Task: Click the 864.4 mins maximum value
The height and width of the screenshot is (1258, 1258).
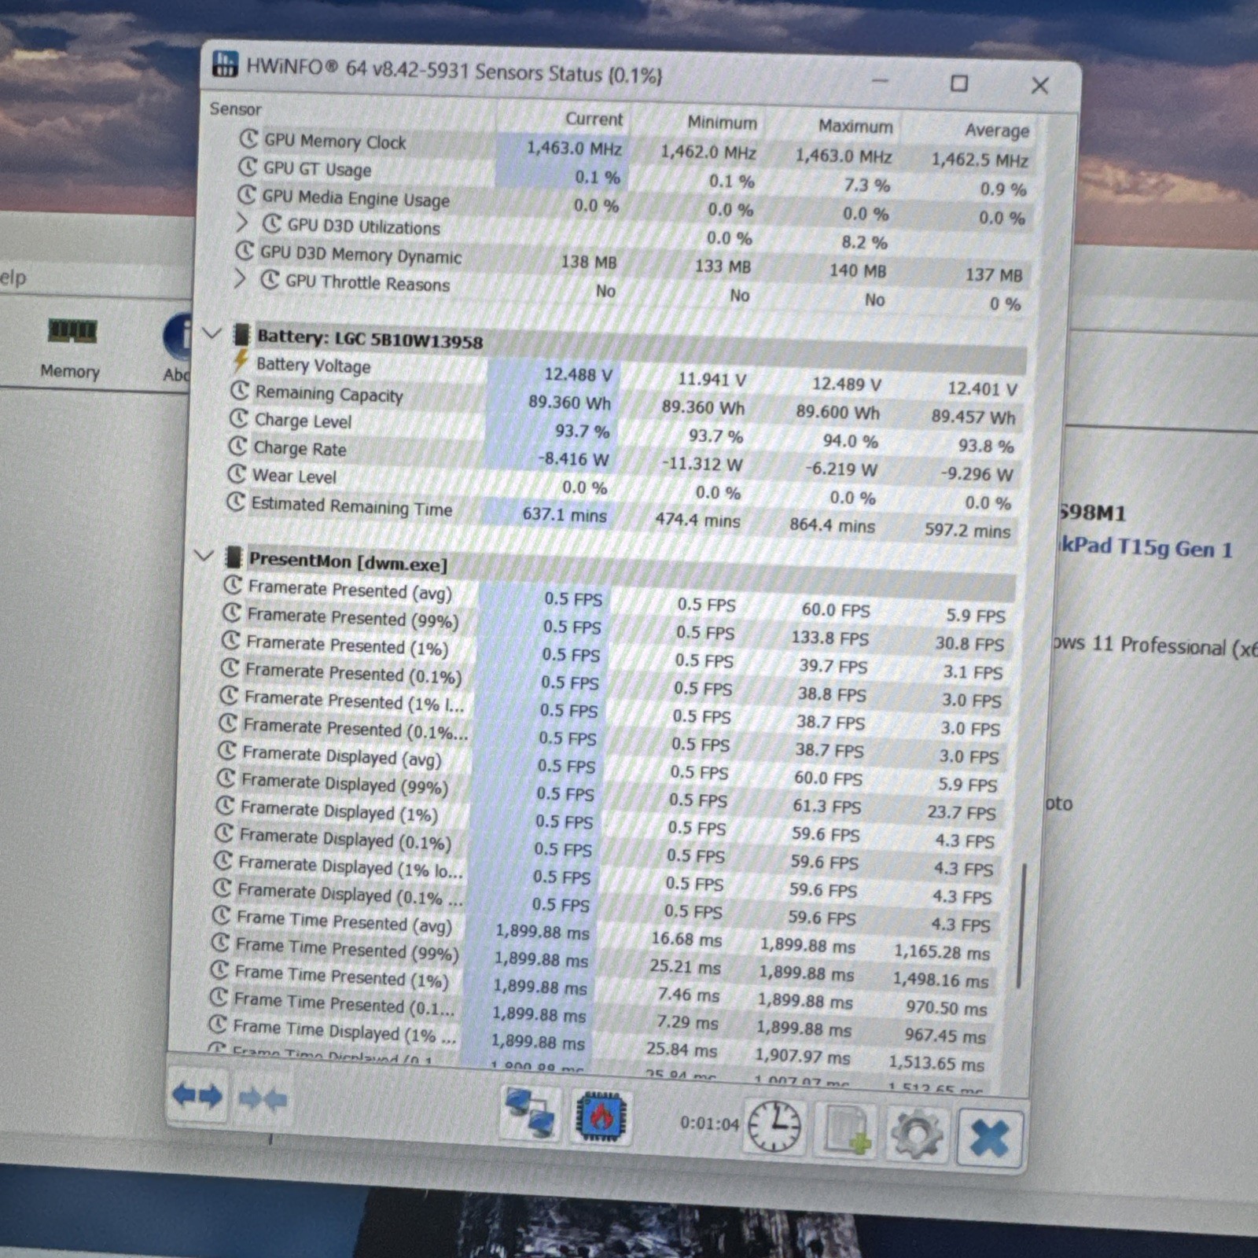Action: tap(832, 525)
